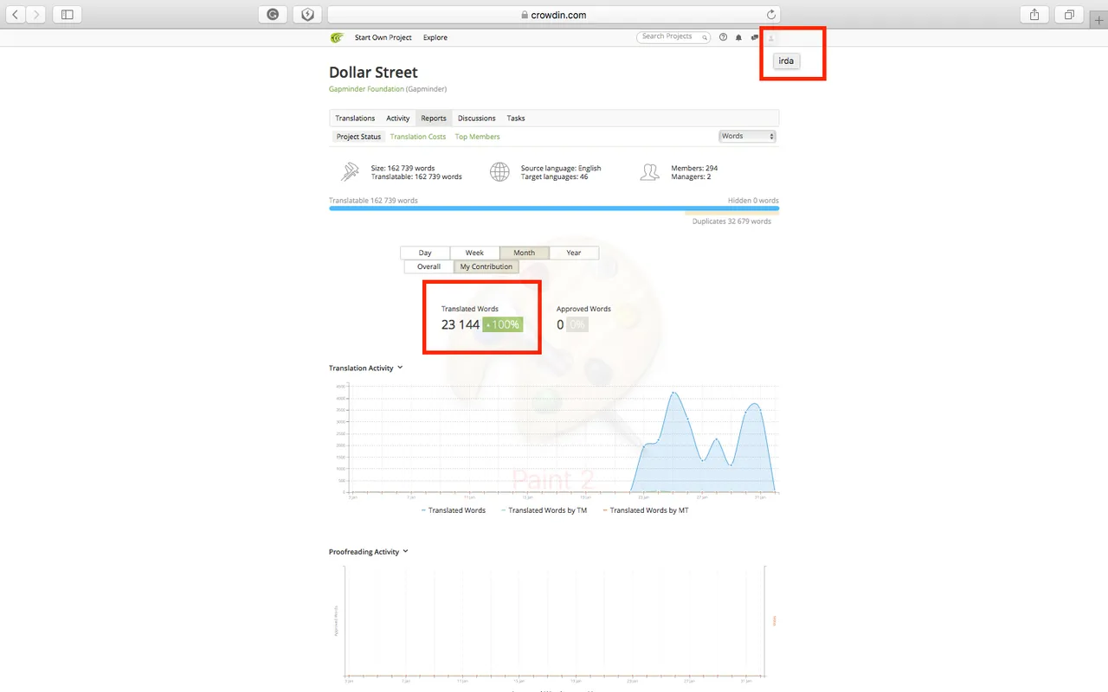The height and width of the screenshot is (692, 1108).
Task: Go forward with the Safari forward arrow
Action: coord(36,14)
